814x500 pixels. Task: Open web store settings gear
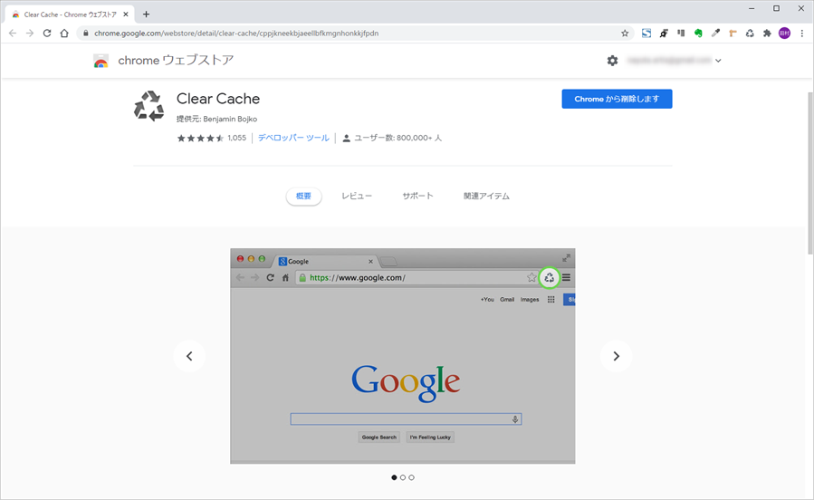pos(613,61)
